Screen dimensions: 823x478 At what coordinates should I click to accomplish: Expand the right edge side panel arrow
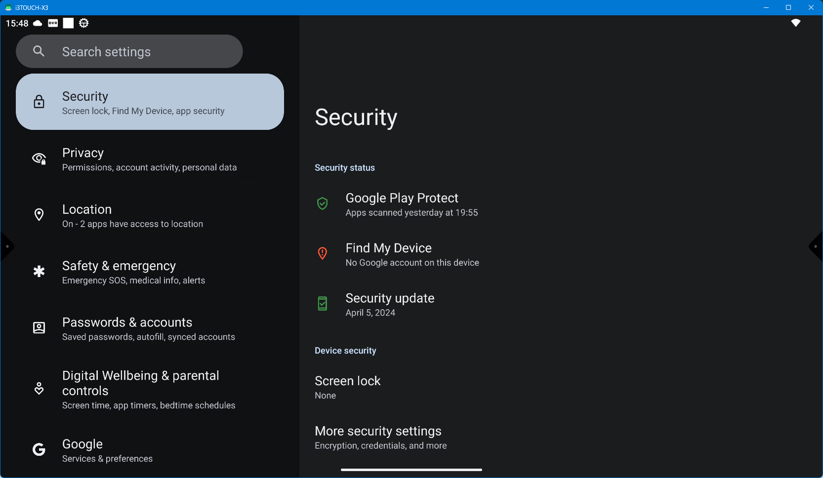[816, 246]
